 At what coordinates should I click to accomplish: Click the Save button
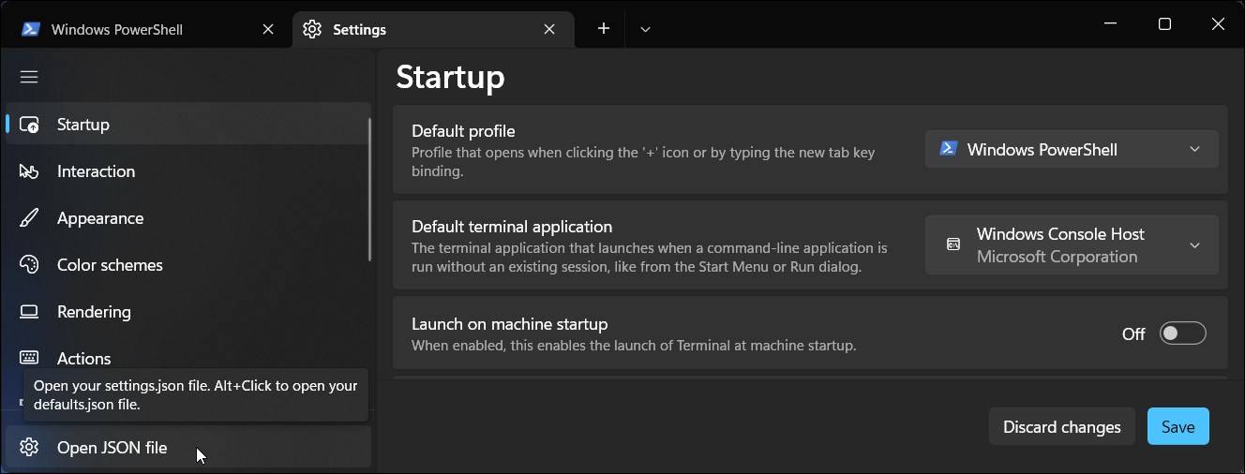1178,426
